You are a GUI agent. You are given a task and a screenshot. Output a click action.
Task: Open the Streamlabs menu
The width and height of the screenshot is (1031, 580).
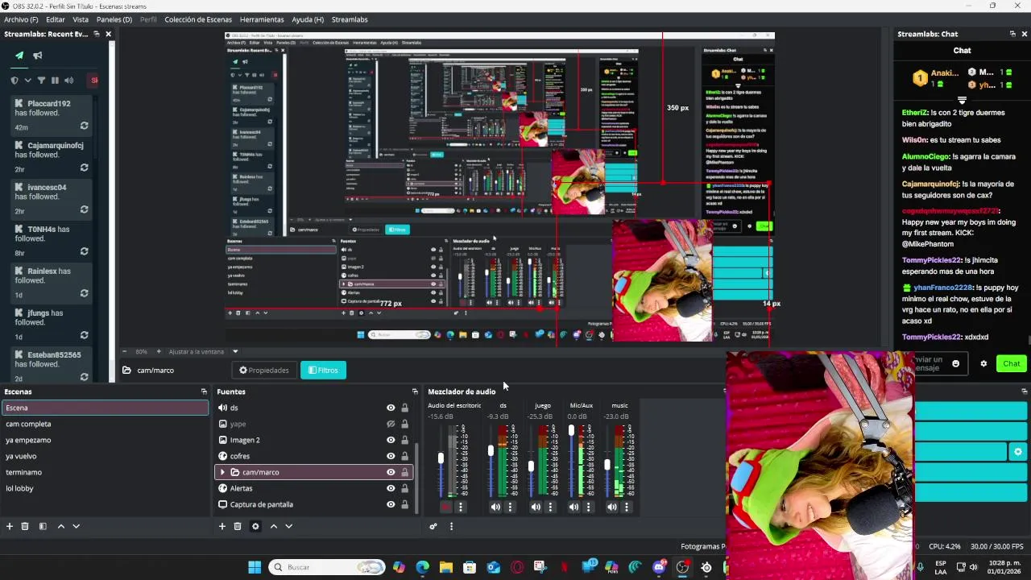(x=350, y=19)
